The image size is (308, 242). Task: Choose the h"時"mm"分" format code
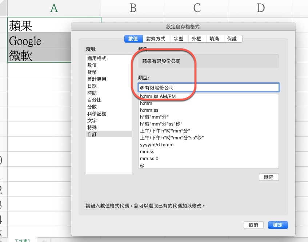208,117
